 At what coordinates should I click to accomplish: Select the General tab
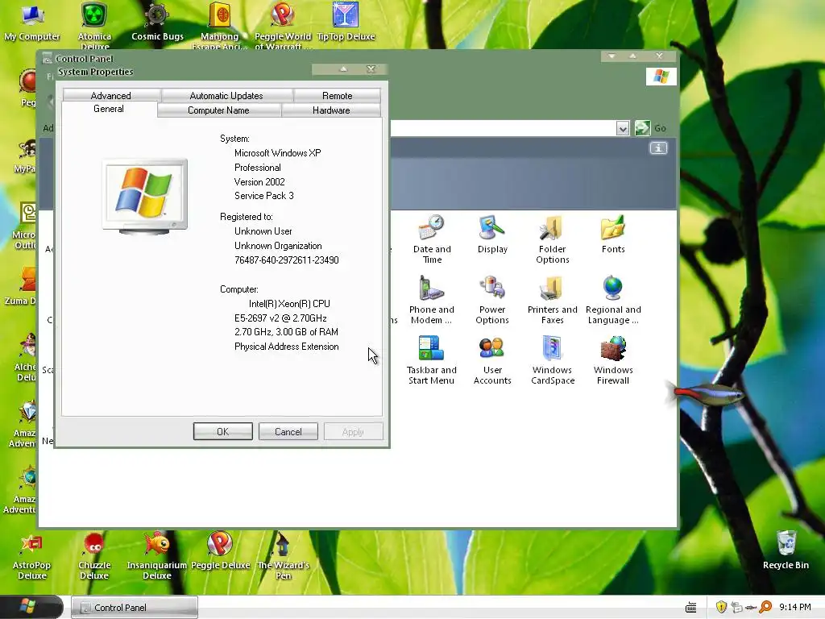[x=109, y=109]
